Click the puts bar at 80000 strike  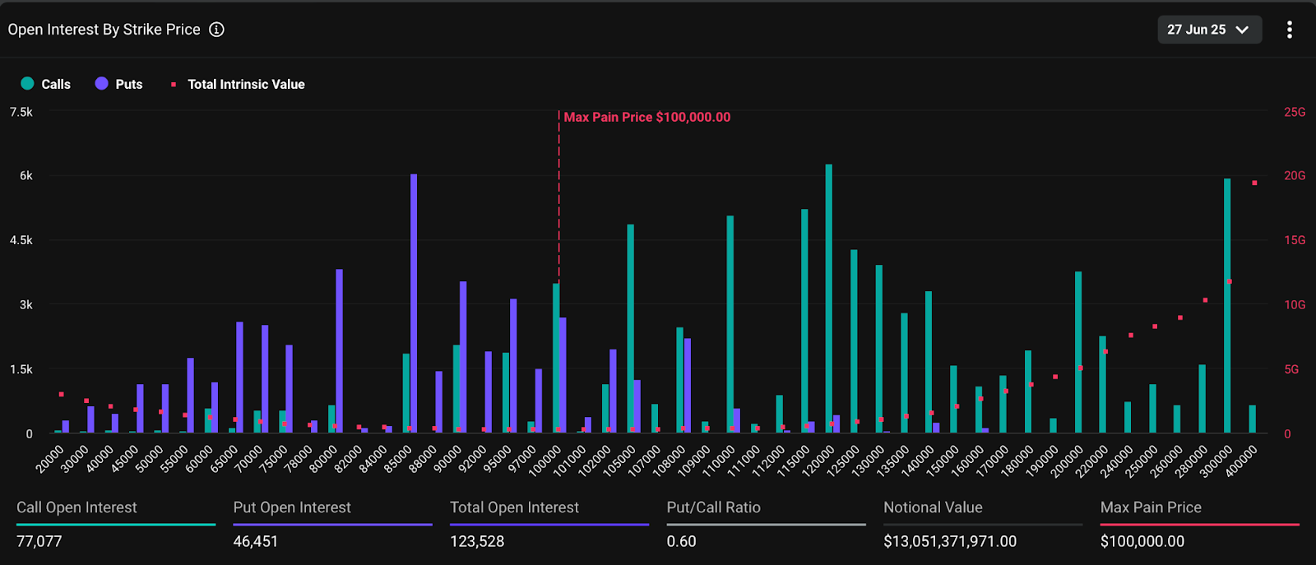coord(339,350)
